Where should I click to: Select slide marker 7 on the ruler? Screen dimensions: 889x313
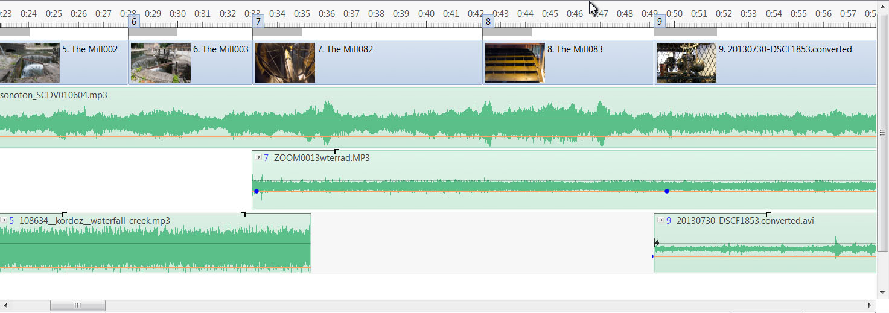[x=258, y=21]
